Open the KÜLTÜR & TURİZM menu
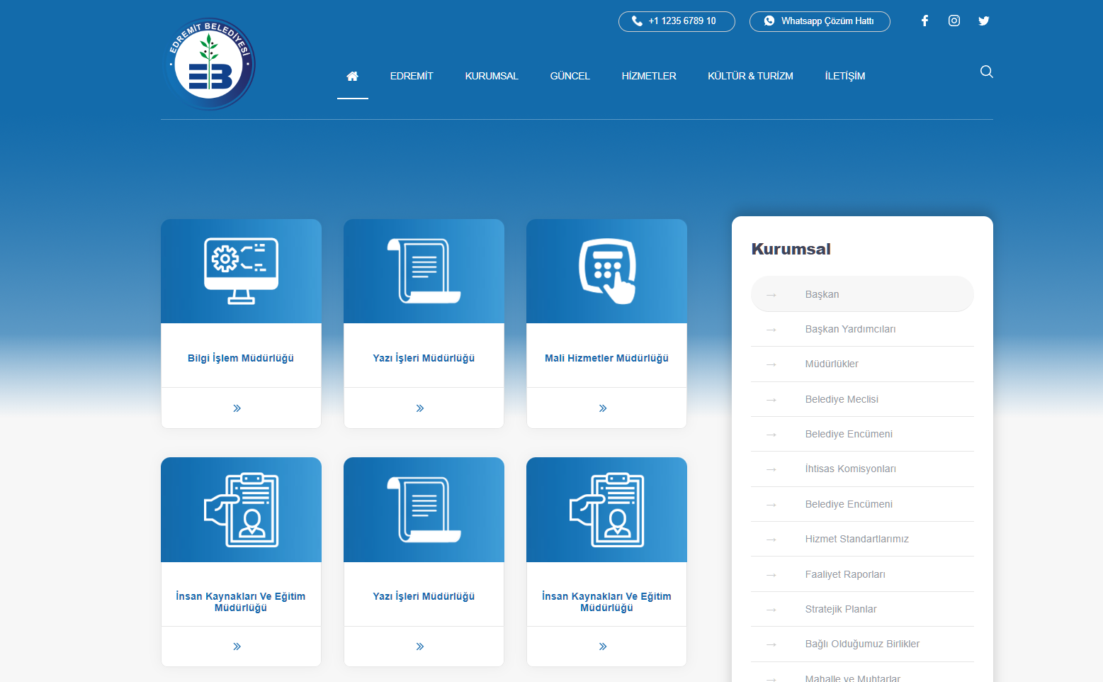This screenshot has height=682, width=1103. pos(750,76)
